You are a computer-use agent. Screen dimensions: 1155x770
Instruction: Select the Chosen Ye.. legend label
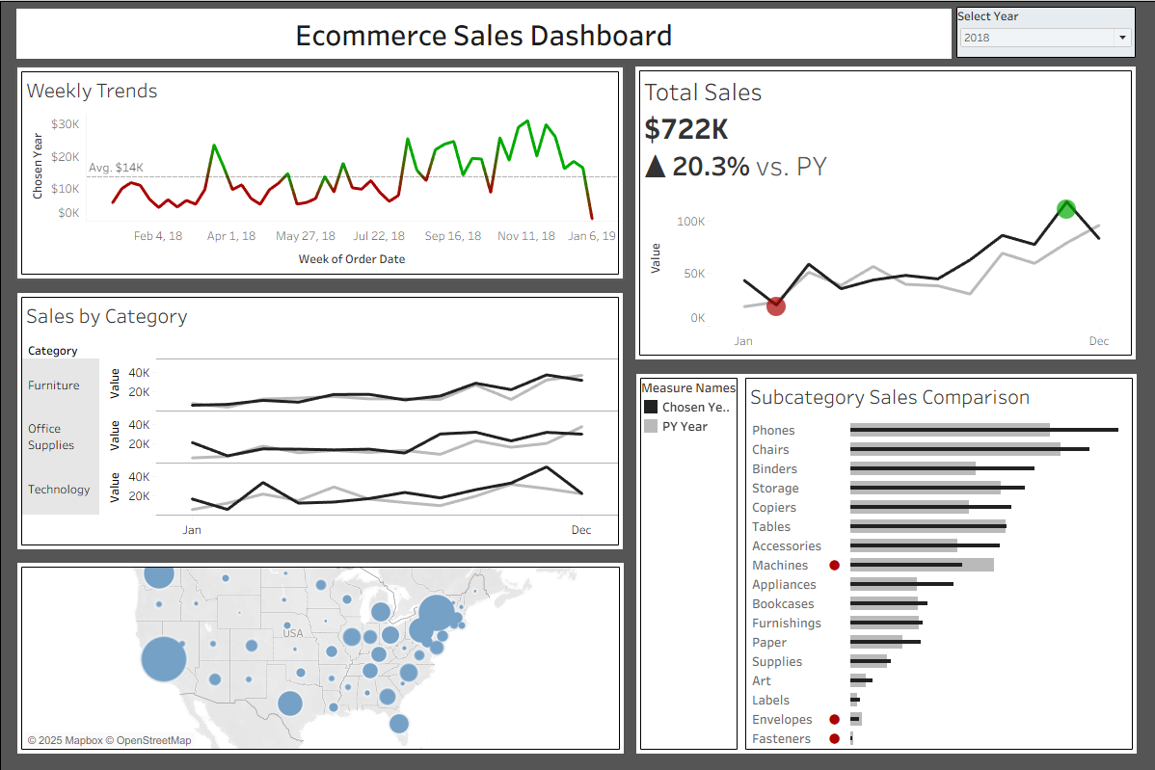coord(695,407)
